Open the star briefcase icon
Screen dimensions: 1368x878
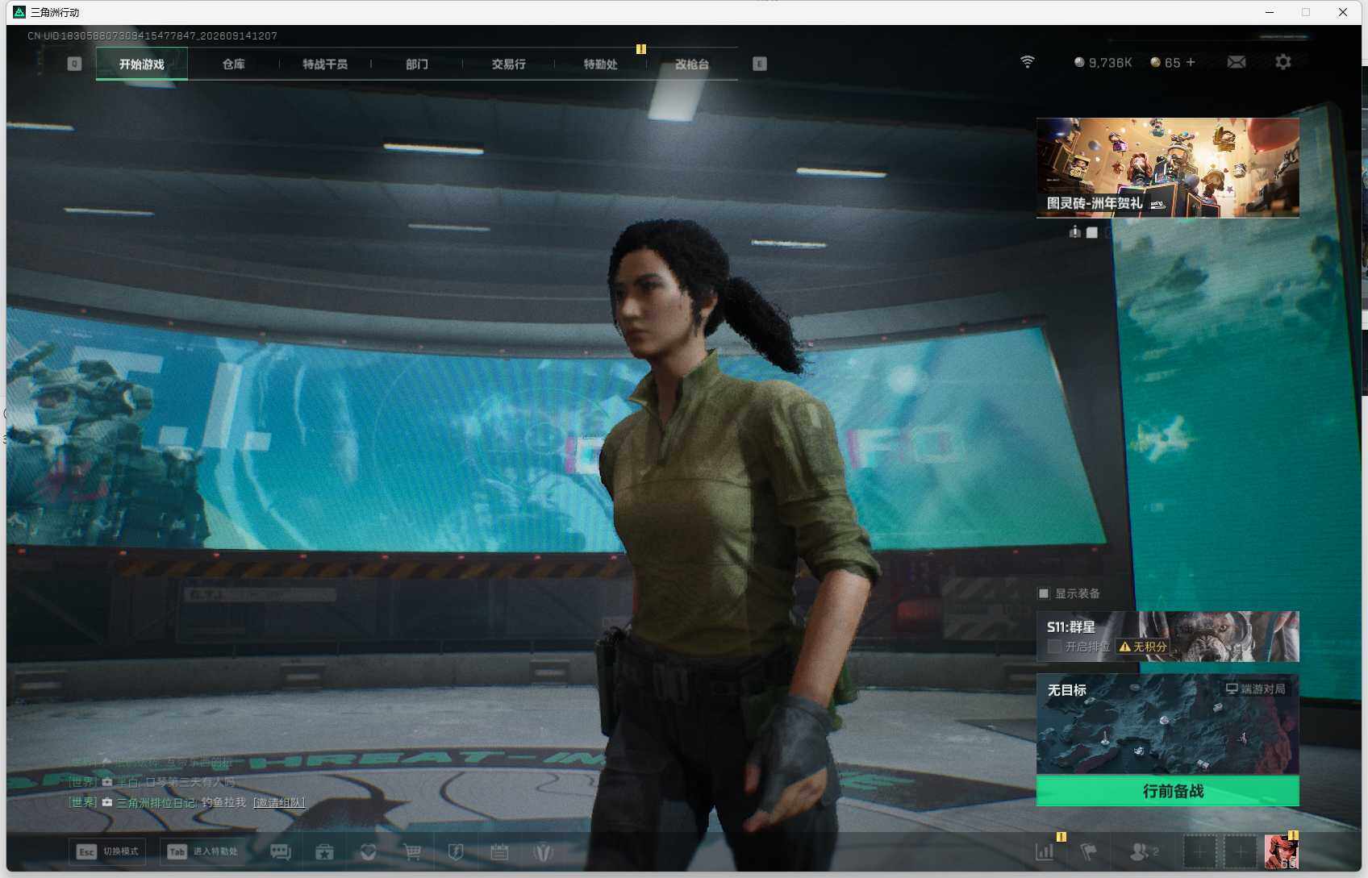pyautogui.click(x=324, y=852)
